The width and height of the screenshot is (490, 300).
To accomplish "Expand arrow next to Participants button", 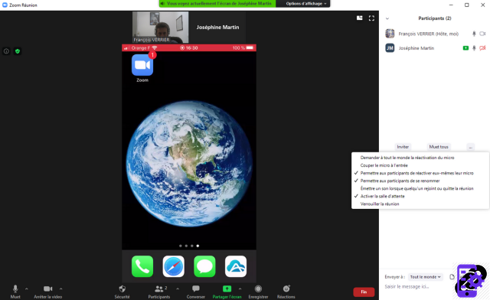I will pyautogui.click(x=178, y=289).
